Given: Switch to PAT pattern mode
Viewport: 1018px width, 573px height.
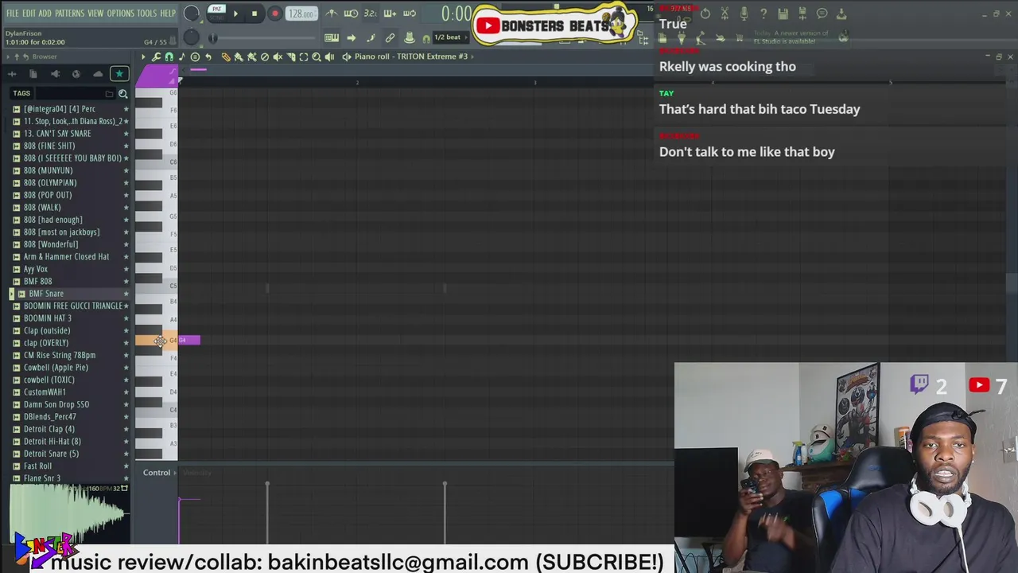Looking at the screenshot, I should pyautogui.click(x=216, y=10).
